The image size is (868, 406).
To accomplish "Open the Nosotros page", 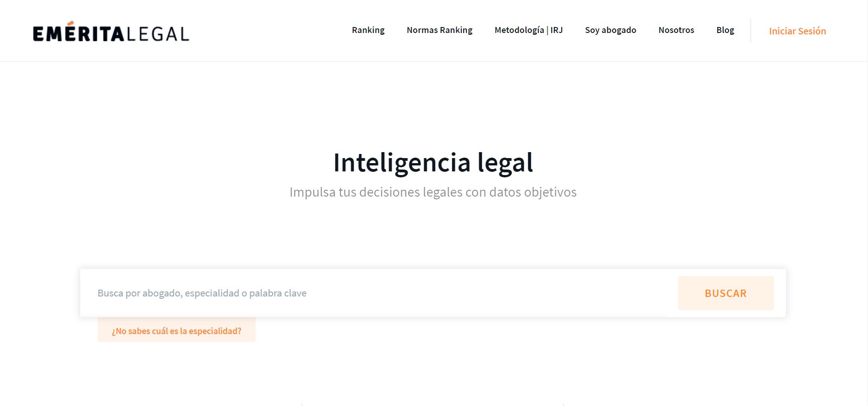I will pos(676,30).
